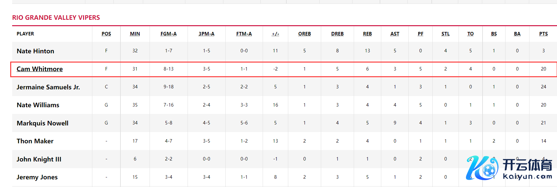The image size is (557, 187).
Task: Click Jermaine Samuels Jr.'s name
Action: [x=48, y=87]
